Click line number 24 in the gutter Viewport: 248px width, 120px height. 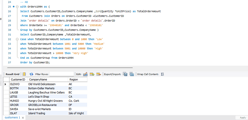[x=9, y=2]
